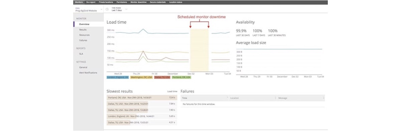Open Dallas result at 14:23:01

click(142, 104)
